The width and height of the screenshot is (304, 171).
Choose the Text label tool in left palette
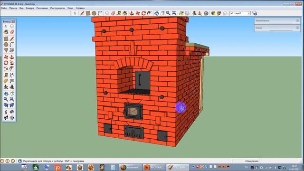(12, 81)
